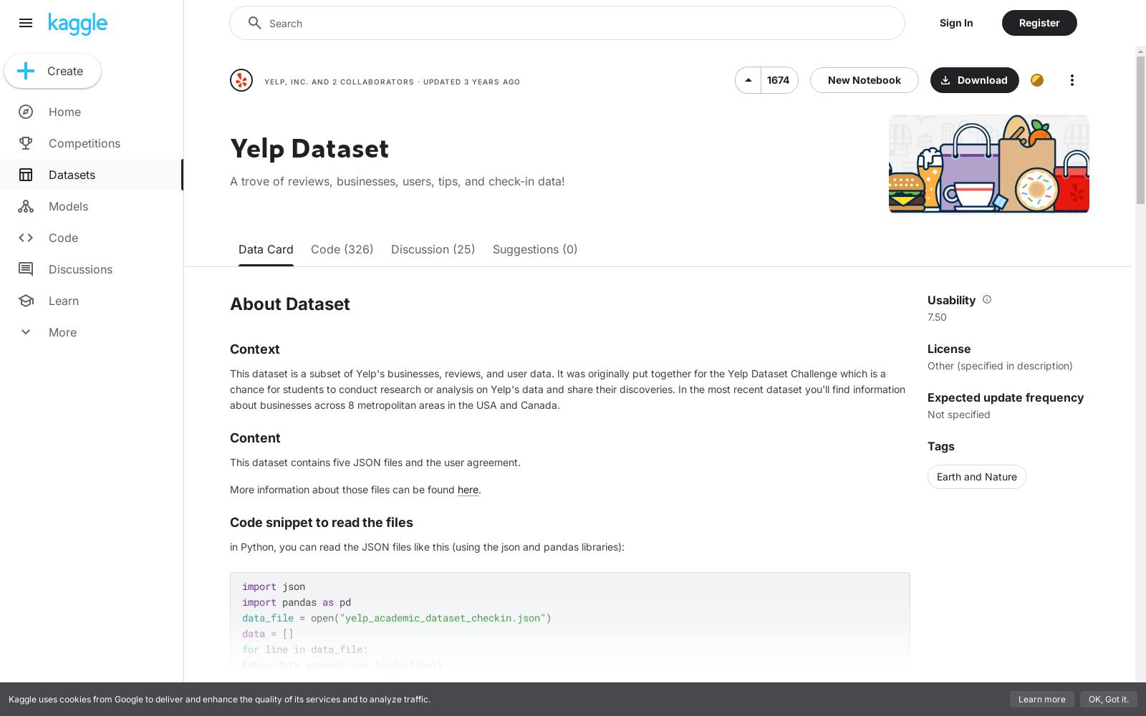Click the Datasets label in the sidebar
This screenshot has width=1146, height=716.
pyautogui.click(x=72, y=175)
